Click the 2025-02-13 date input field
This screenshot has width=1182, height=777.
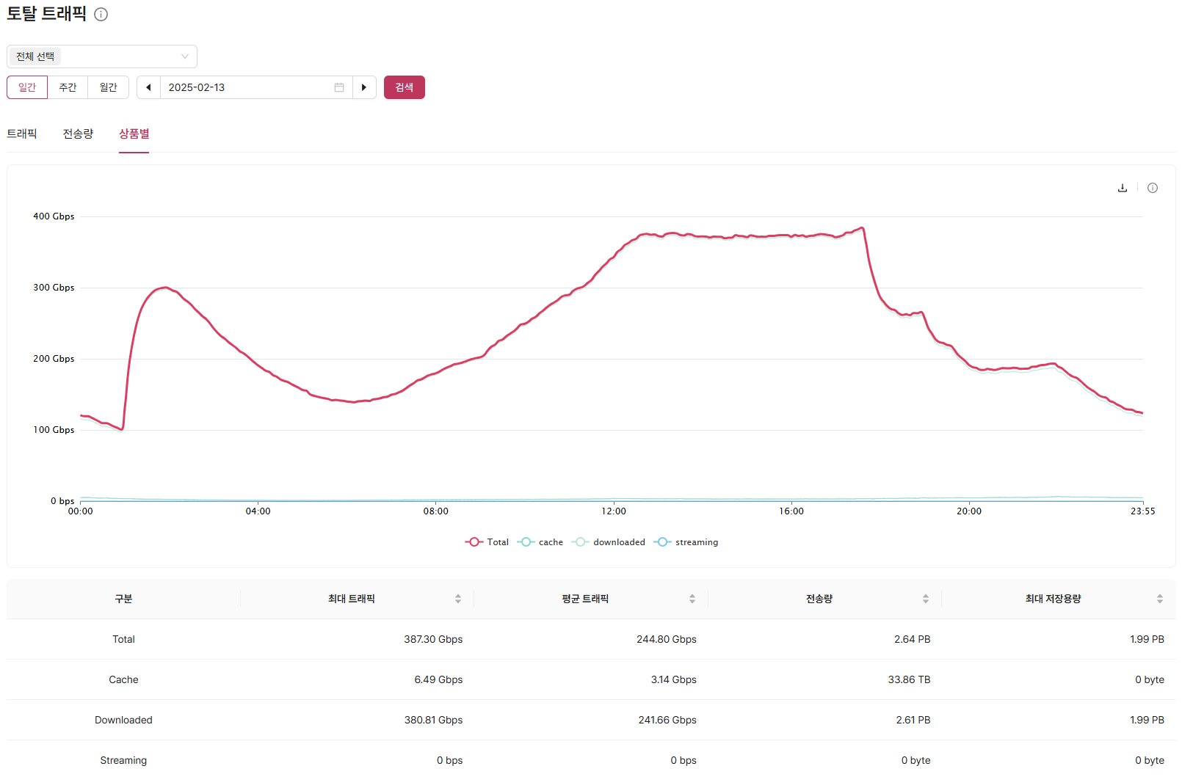pyautogui.click(x=242, y=87)
